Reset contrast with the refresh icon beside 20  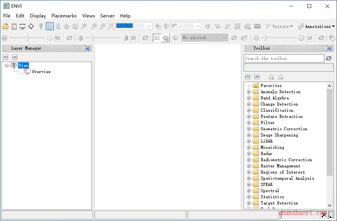[x=145, y=38]
